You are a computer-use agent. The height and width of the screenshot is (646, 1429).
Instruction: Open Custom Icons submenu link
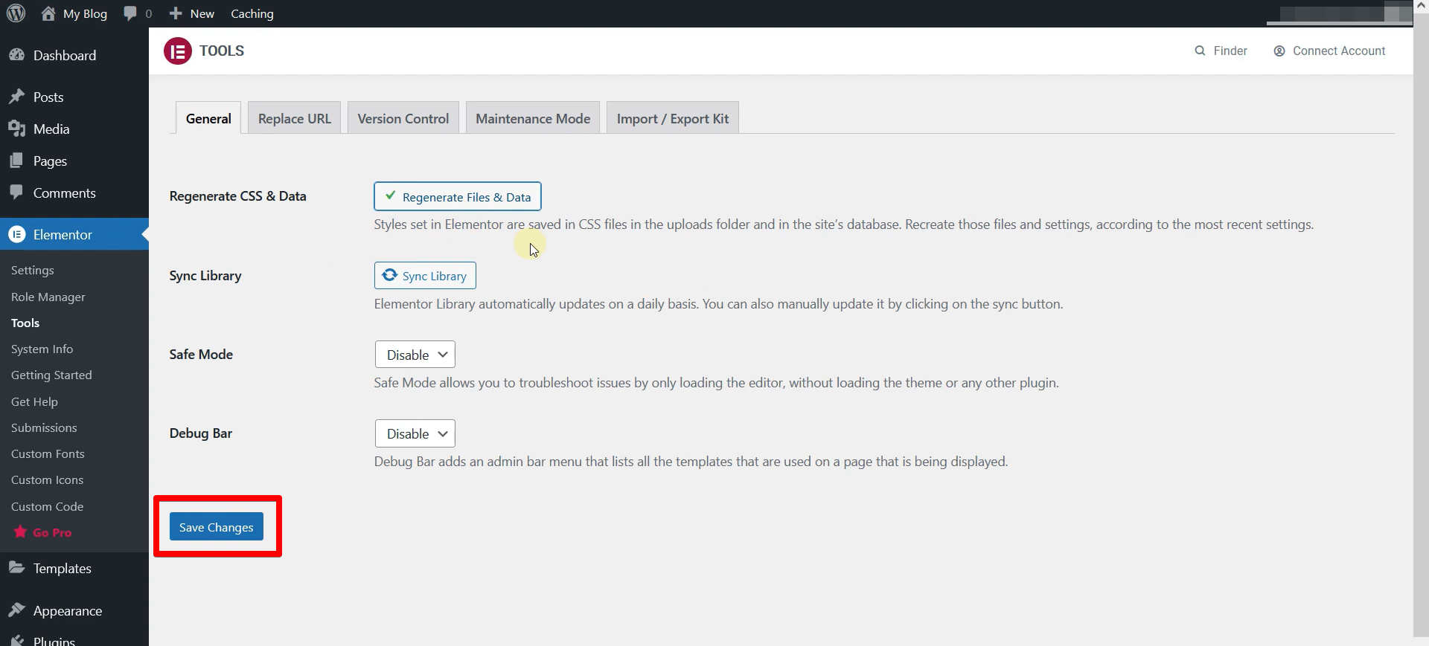tap(47, 479)
